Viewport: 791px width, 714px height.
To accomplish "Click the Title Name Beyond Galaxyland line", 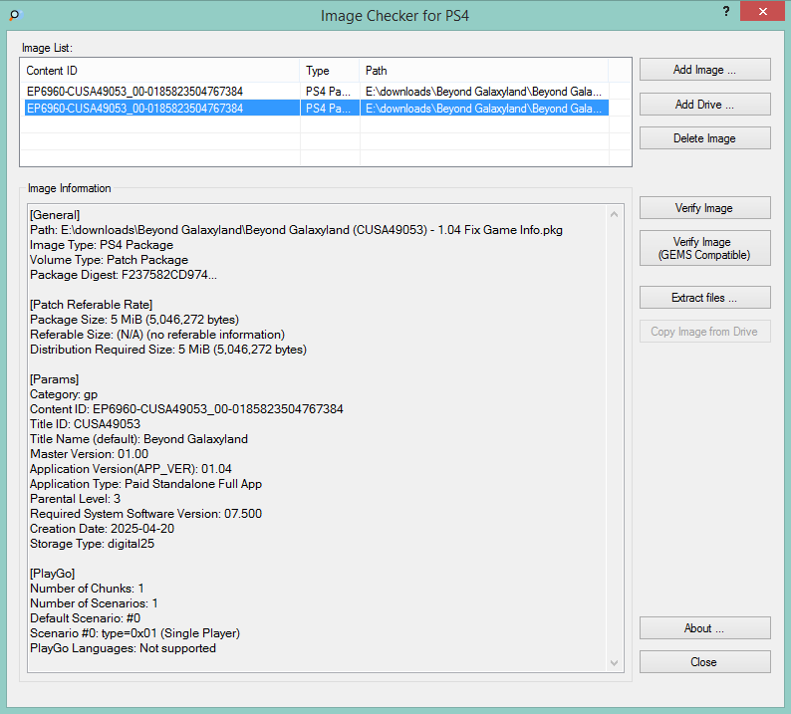I will click(138, 439).
